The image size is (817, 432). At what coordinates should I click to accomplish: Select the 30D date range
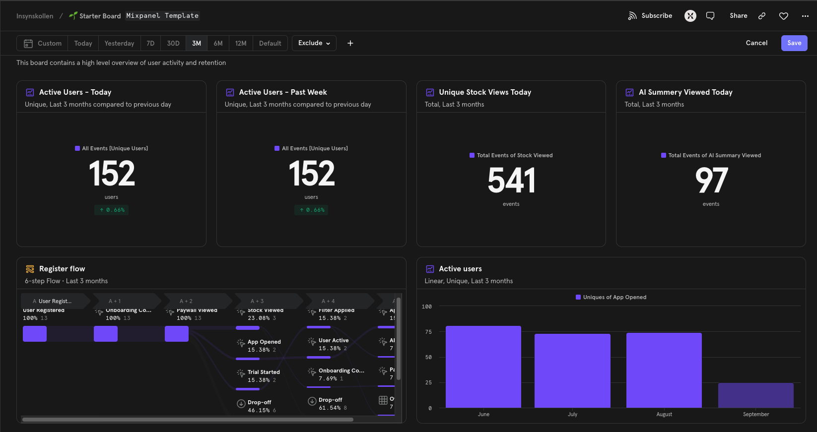(173, 43)
